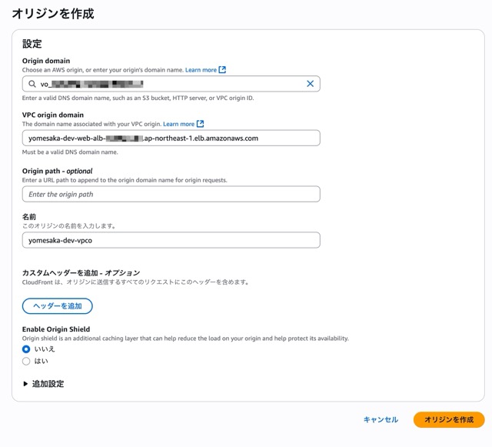Click the カスタムヘッダーを追加 section heading

click(81, 273)
